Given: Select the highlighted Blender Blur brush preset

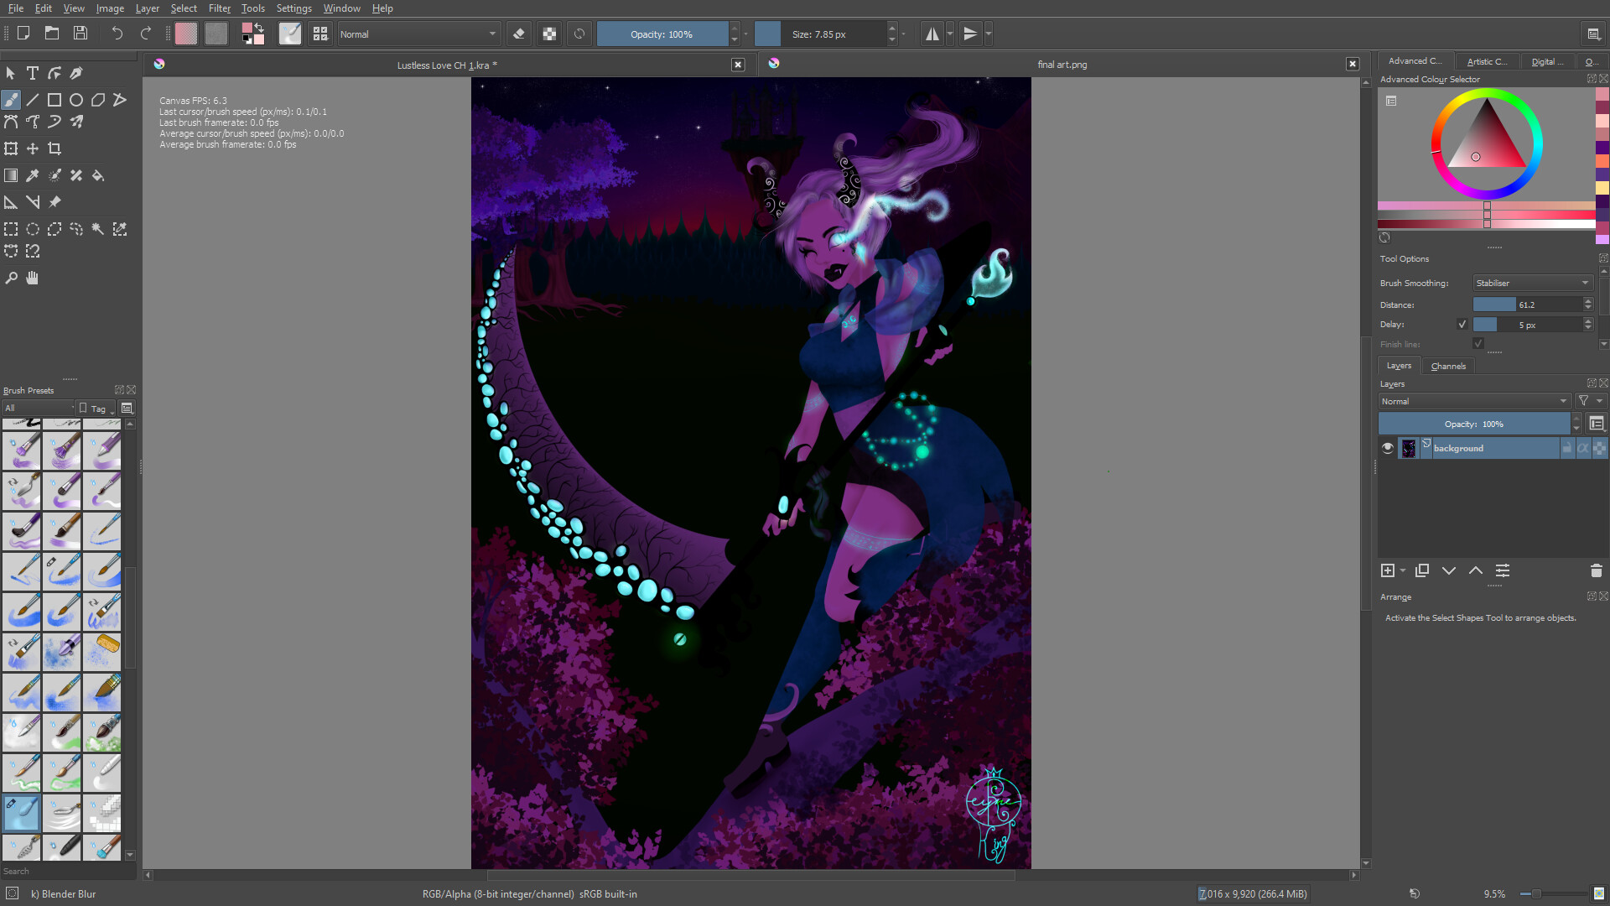Looking at the screenshot, I should pyautogui.click(x=22, y=813).
